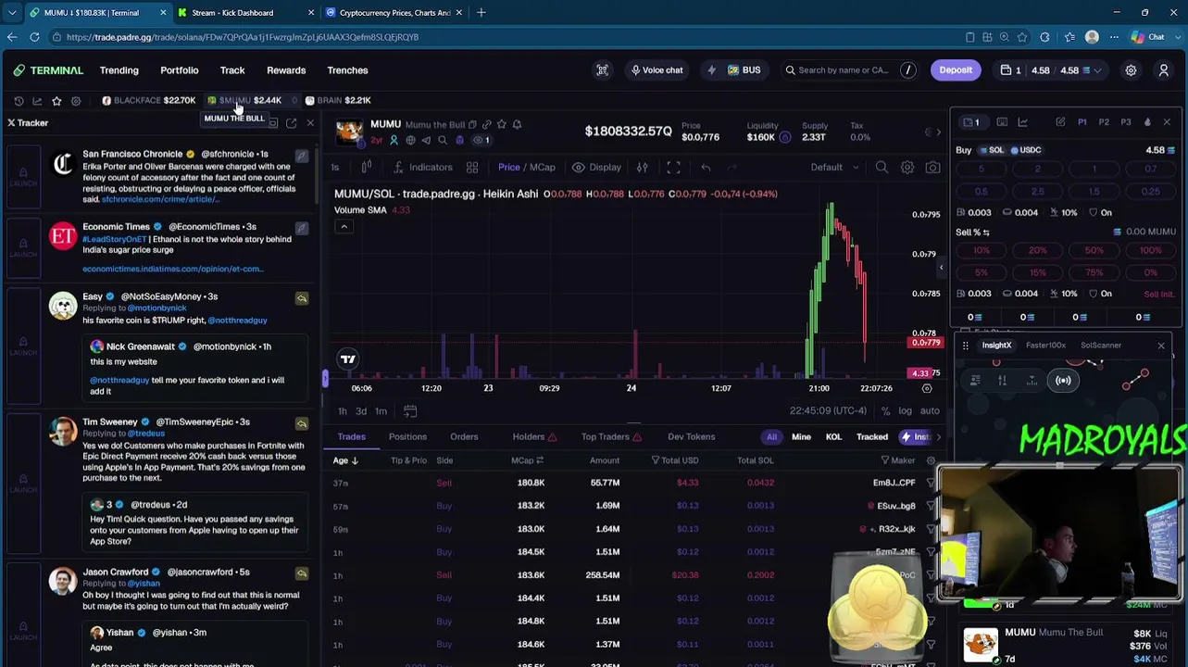Click the InsightX broadcast icon button
Viewport: 1188px width, 667px height.
(x=1063, y=381)
